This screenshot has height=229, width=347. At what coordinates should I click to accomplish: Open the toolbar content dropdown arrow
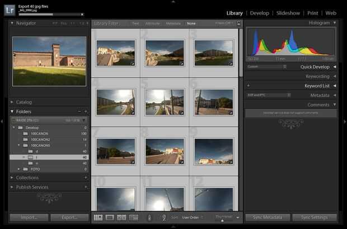(238, 217)
